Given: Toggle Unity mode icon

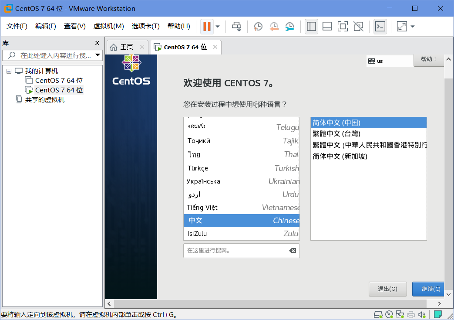Looking at the screenshot, I should [358, 27].
